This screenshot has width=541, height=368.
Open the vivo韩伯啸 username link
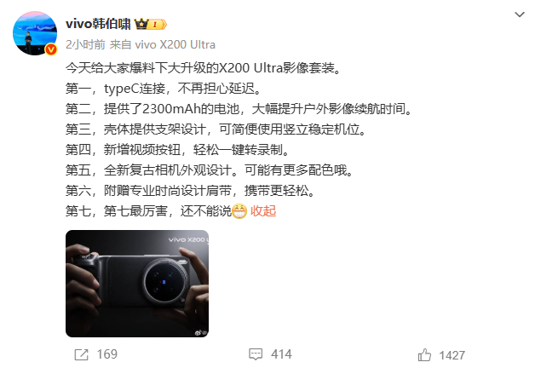tap(98, 24)
